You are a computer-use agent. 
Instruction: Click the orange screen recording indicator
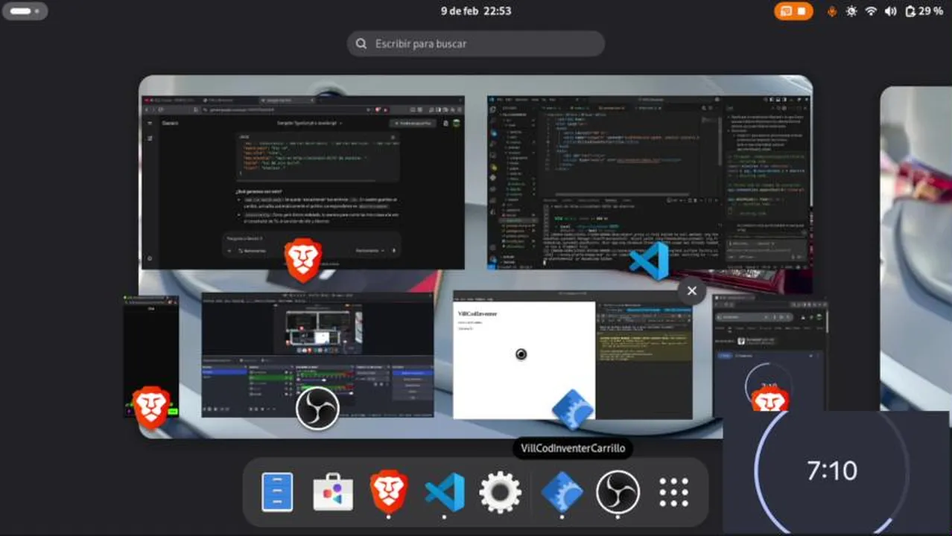click(x=793, y=11)
